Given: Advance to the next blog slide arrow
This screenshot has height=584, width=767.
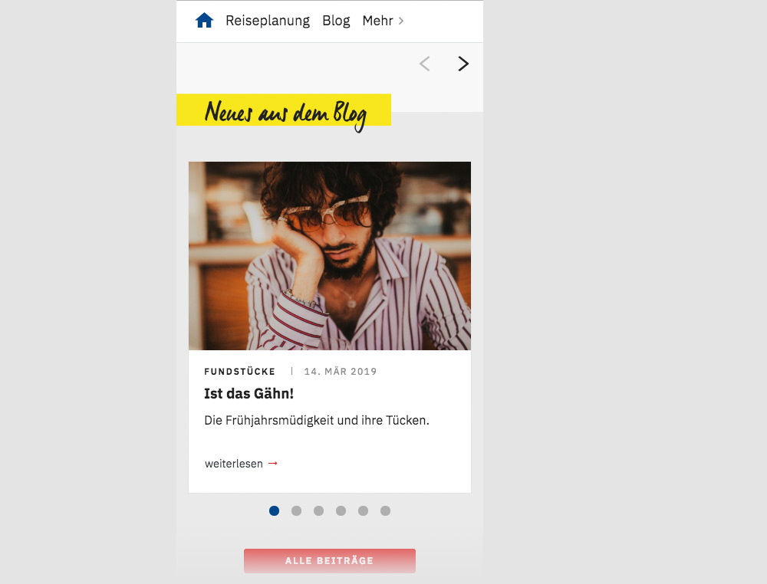Looking at the screenshot, I should [x=463, y=64].
